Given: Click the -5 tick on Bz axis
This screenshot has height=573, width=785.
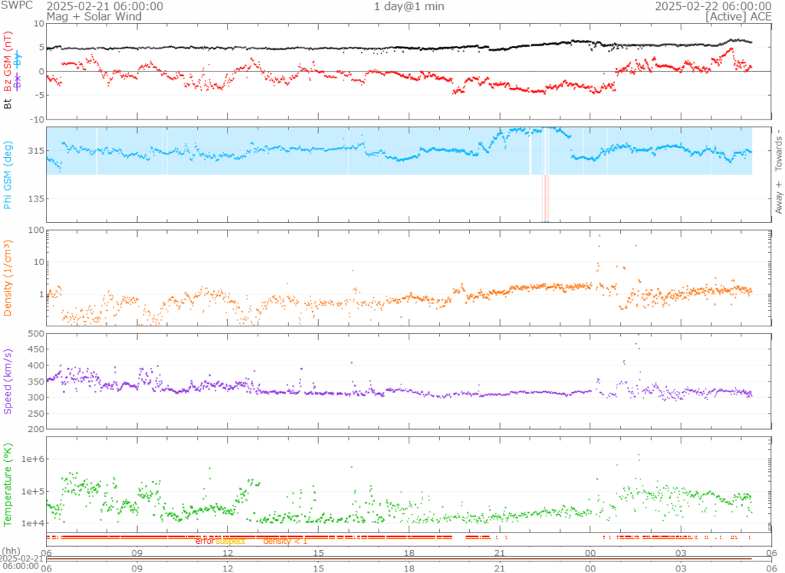Looking at the screenshot, I should (40, 95).
